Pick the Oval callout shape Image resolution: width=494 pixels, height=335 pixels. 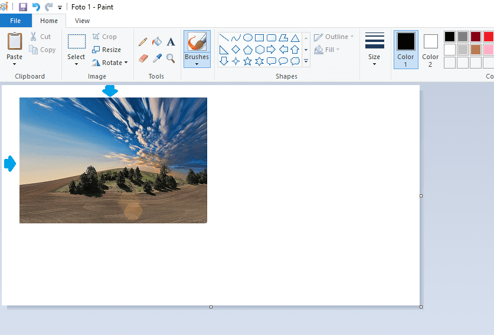283,61
